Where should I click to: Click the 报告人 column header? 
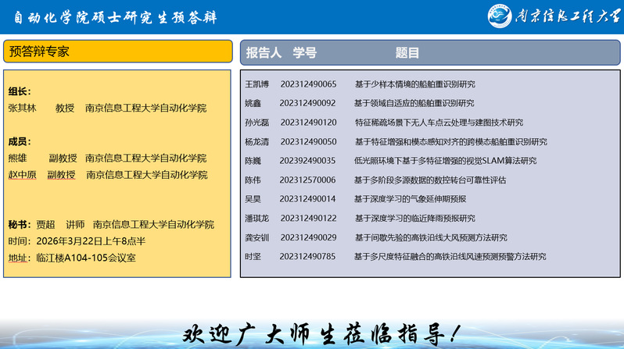[x=264, y=52]
